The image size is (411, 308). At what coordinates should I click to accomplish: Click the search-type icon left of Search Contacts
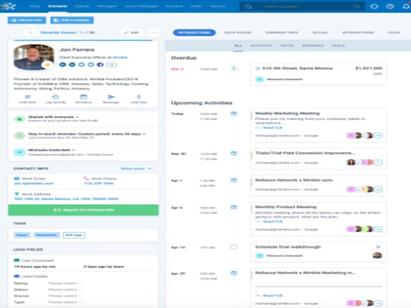248,6
